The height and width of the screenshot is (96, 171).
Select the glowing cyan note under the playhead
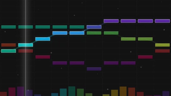26,45
